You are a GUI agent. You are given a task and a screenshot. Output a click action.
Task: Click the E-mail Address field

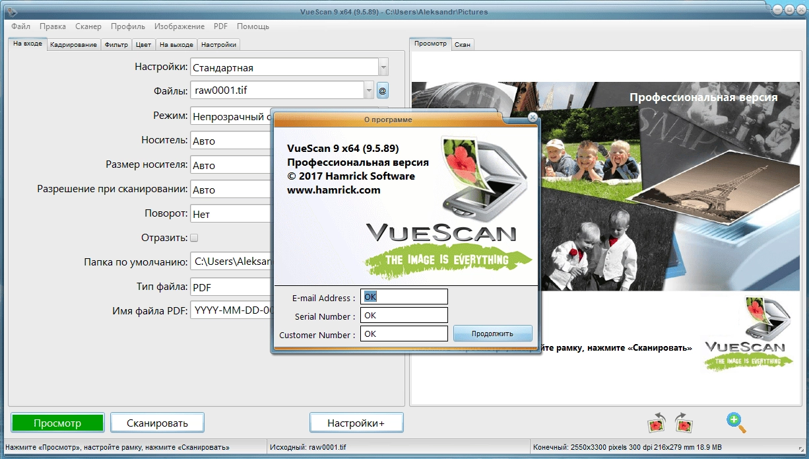click(x=404, y=297)
